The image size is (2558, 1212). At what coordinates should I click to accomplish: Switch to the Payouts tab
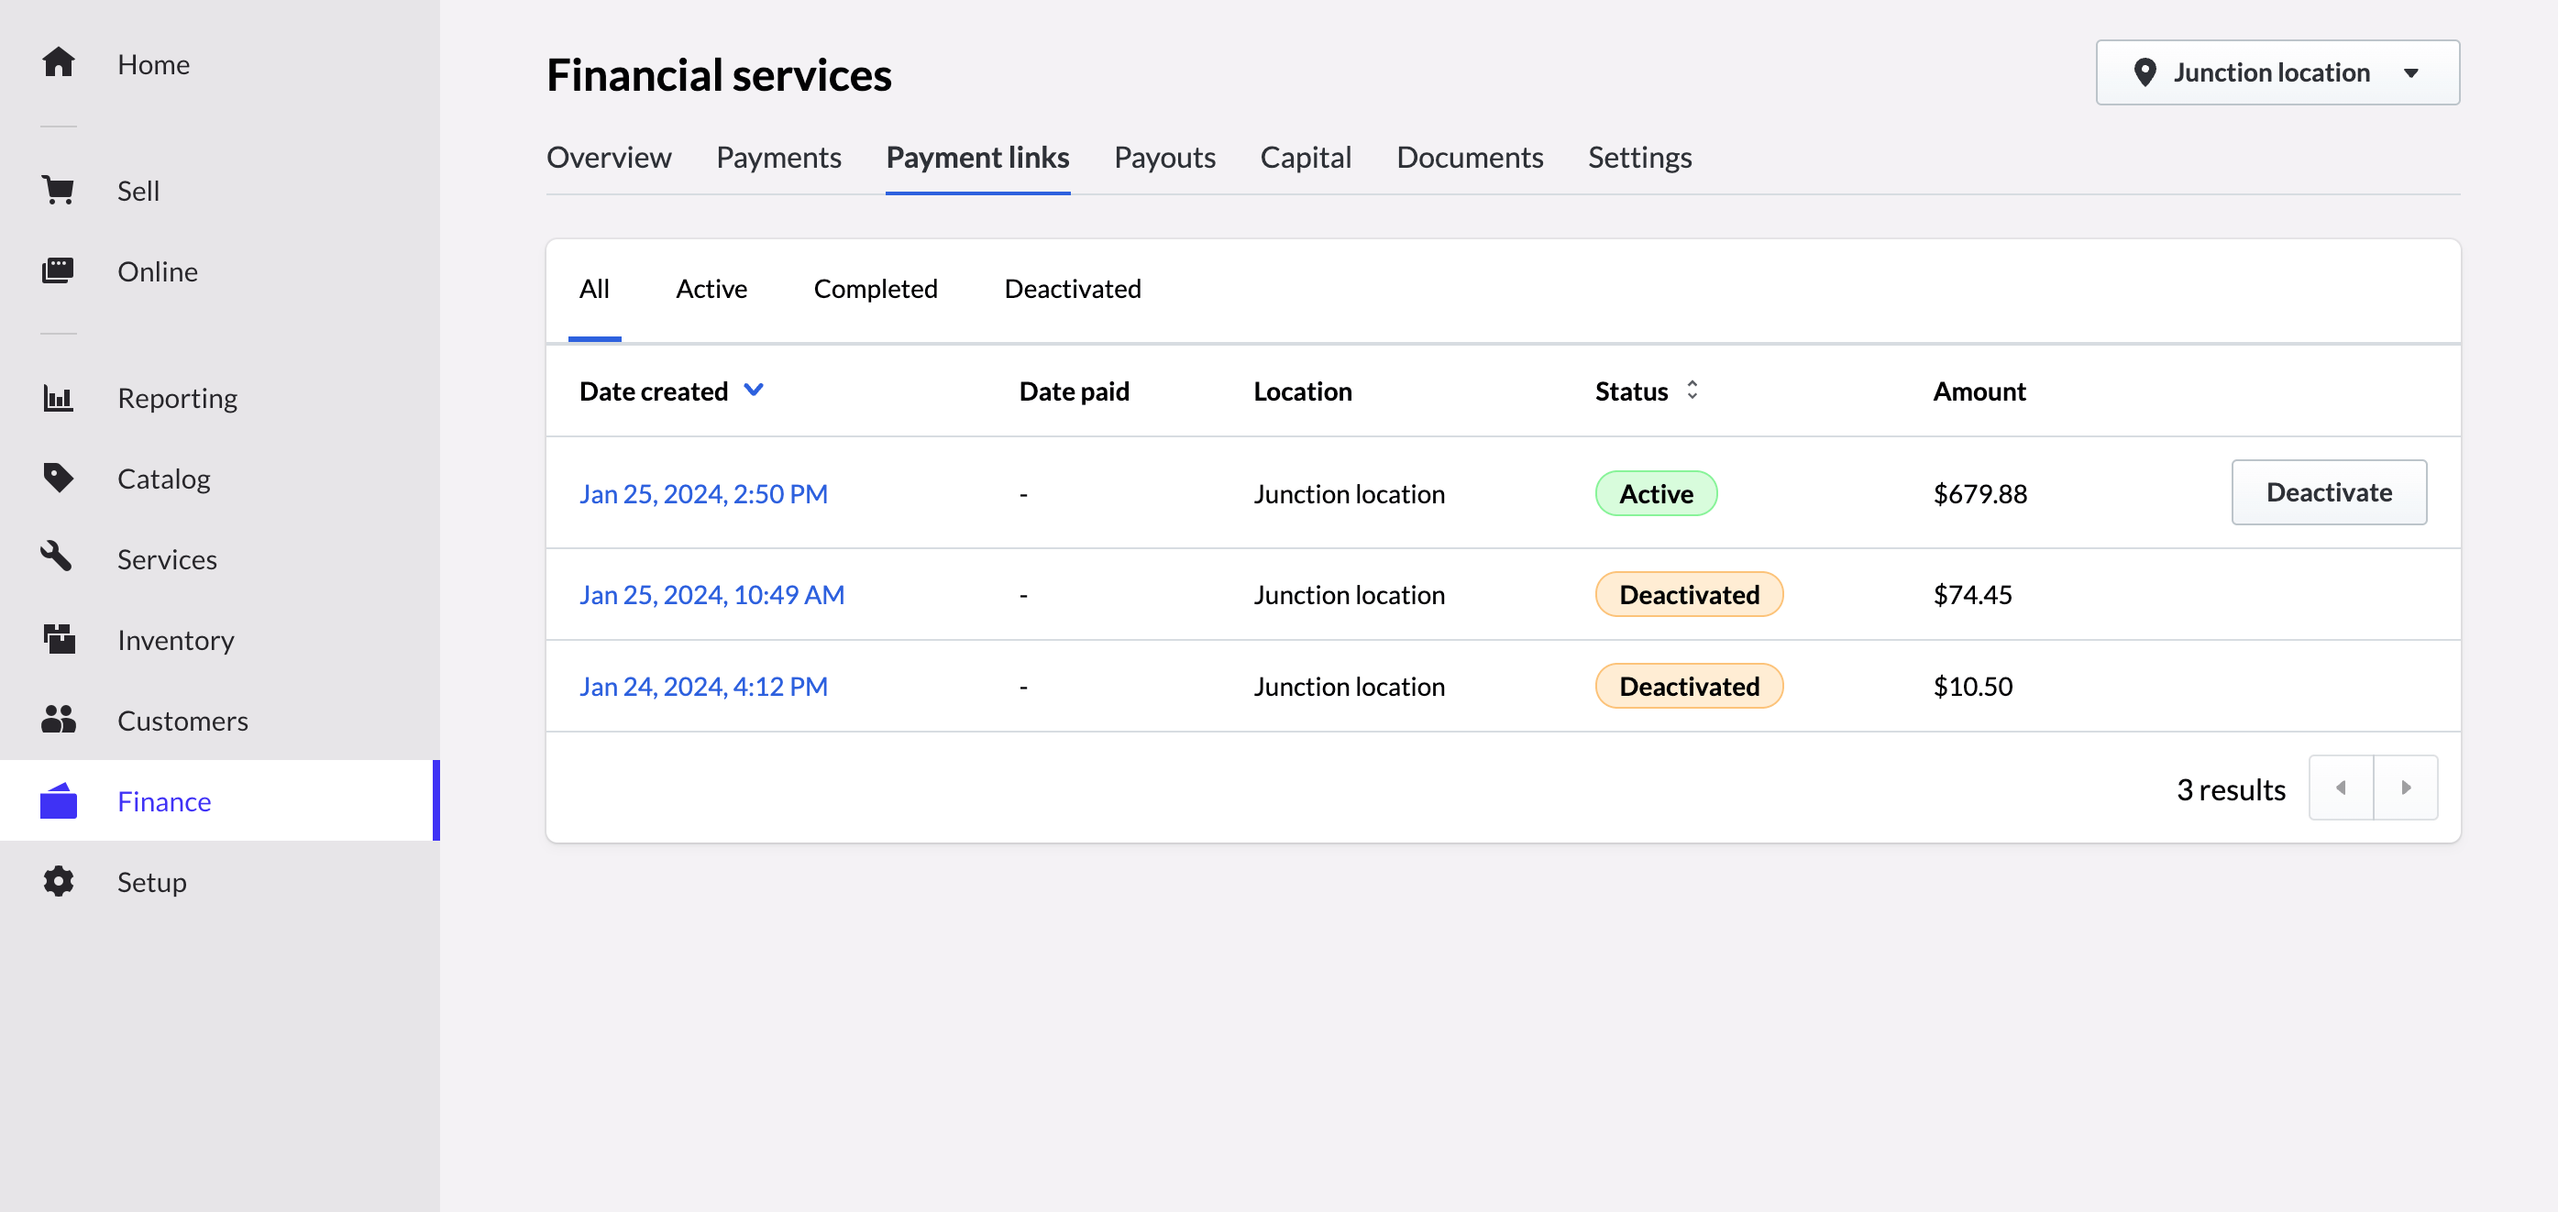pyautogui.click(x=1163, y=158)
